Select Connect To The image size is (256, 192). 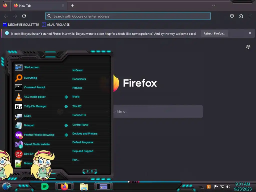pyautogui.click(x=79, y=115)
